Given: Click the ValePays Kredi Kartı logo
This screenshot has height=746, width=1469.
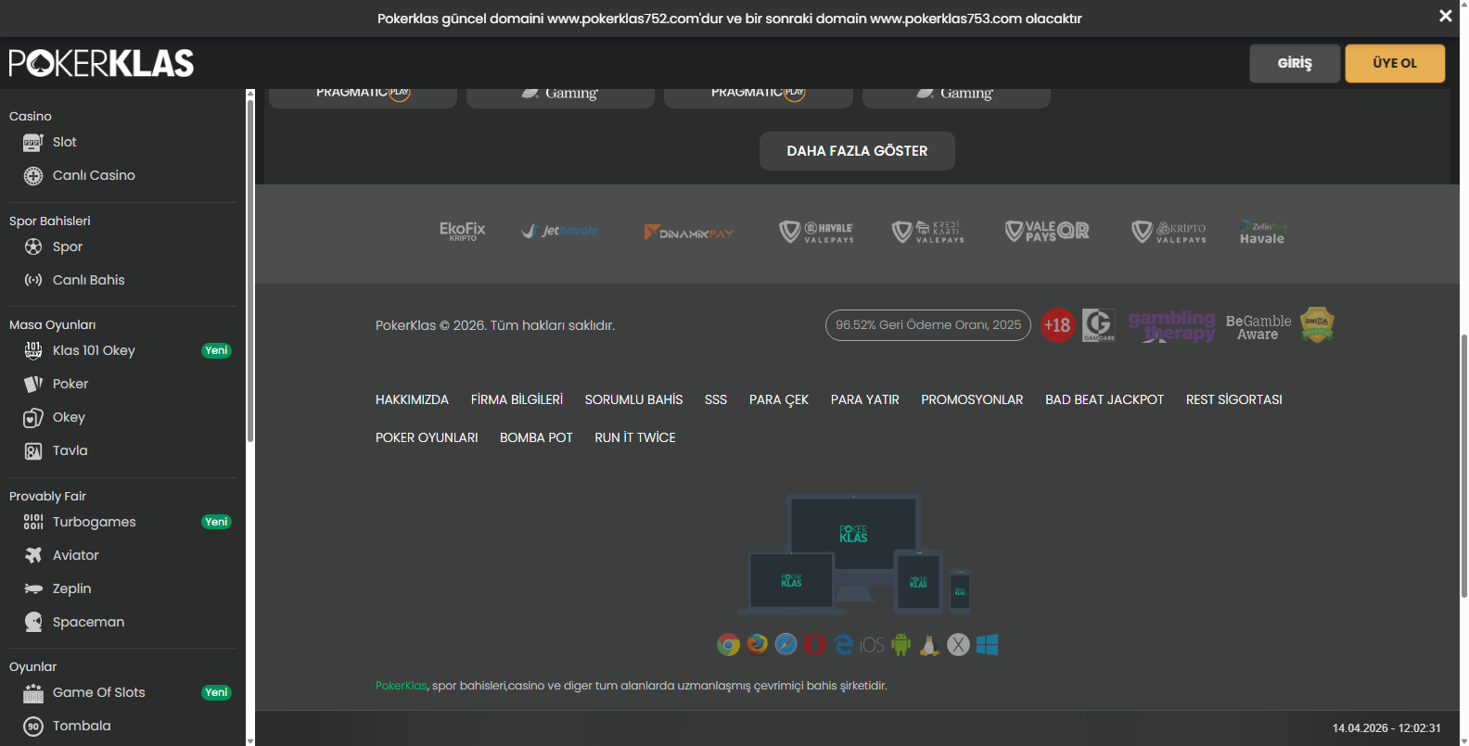Looking at the screenshot, I should (x=928, y=232).
